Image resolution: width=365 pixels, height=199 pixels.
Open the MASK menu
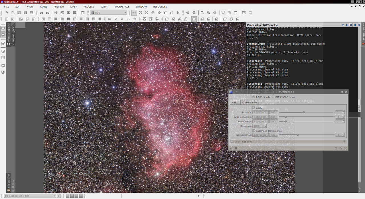tap(74, 7)
